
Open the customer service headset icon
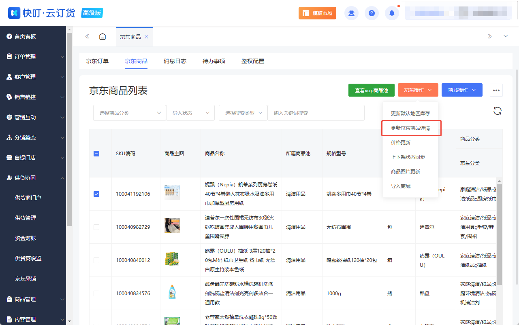click(x=351, y=13)
